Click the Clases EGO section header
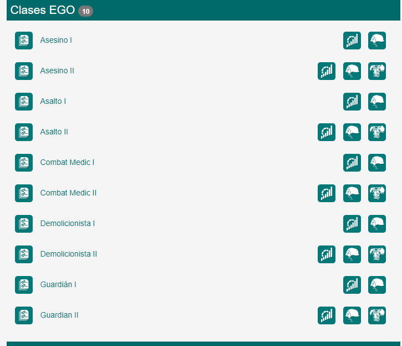Image resolution: width=402 pixels, height=346 pixels. click(43, 10)
